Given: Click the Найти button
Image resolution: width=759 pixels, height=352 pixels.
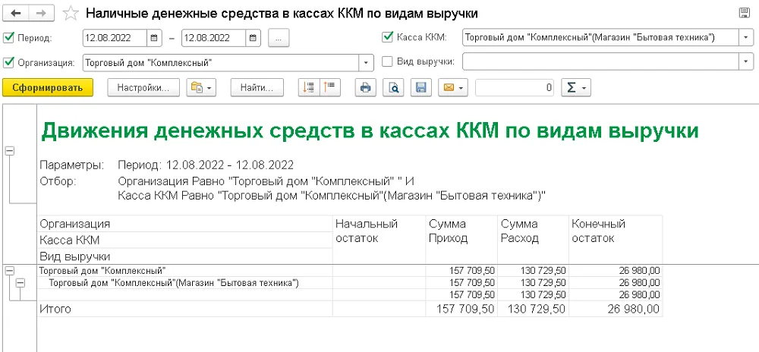Looking at the screenshot, I should click(257, 87).
